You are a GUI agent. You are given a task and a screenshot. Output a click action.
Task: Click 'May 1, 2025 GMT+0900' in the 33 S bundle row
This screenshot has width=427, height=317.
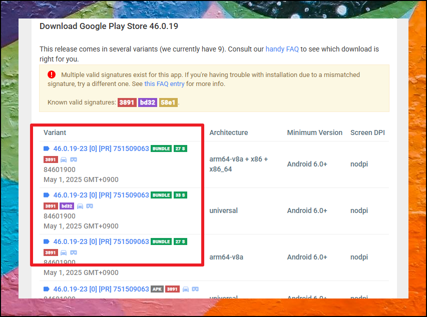click(81, 226)
